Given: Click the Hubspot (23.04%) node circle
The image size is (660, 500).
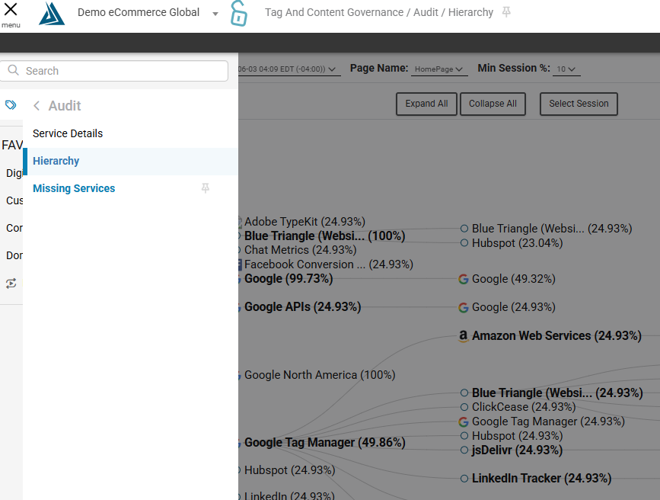Looking at the screenshot, I should [464, 243].
